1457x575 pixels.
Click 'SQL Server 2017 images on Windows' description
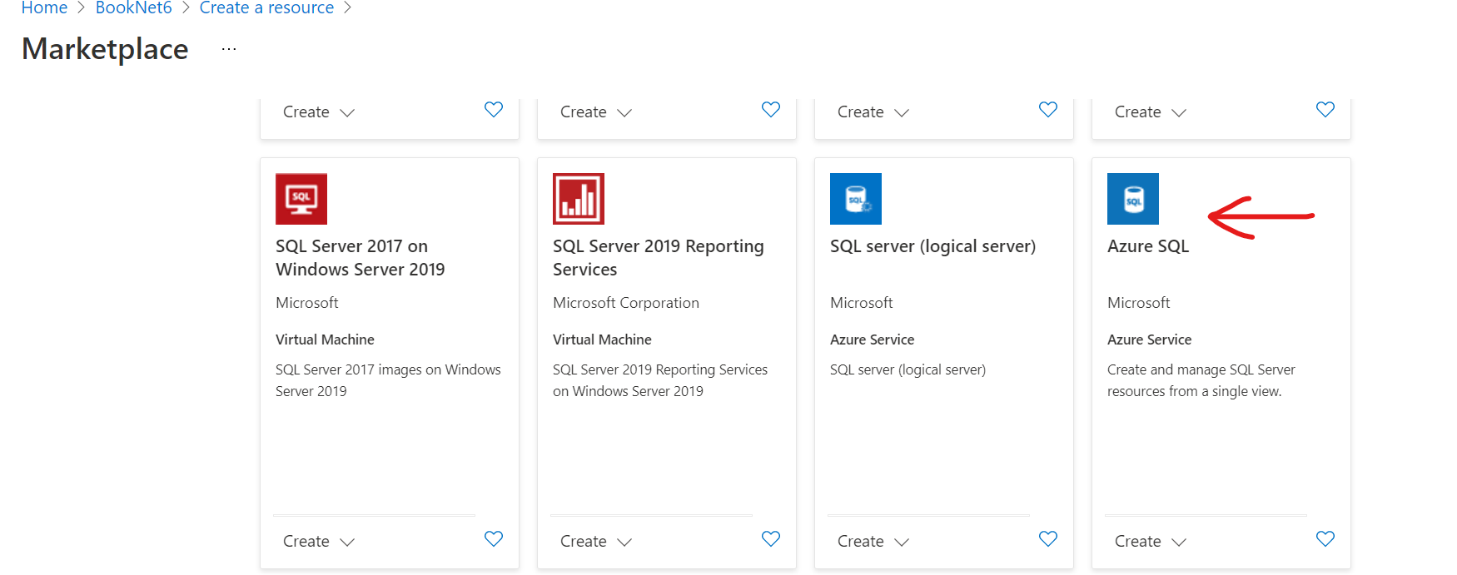coord(388,380)
